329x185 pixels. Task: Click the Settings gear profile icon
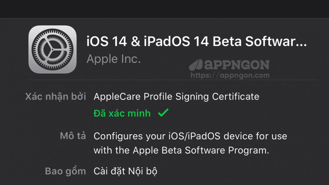click(x=52, y=49)
